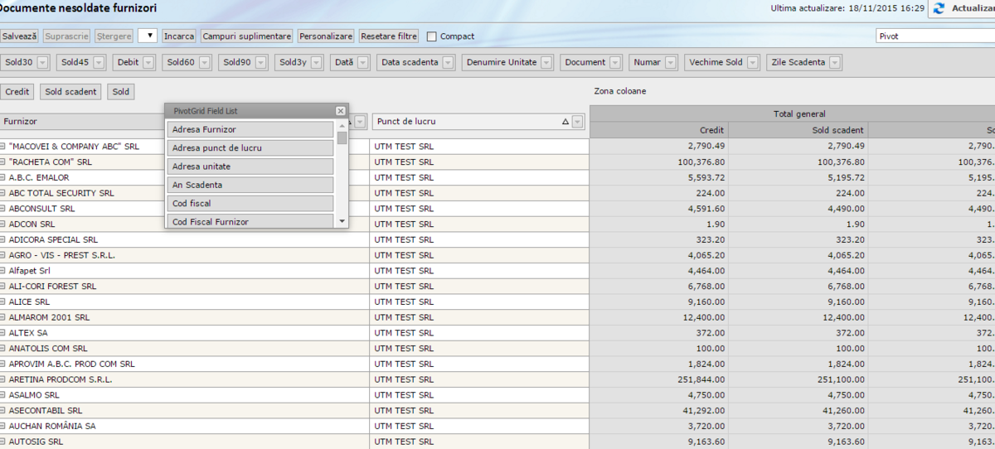Click filter icon on Vechime Sold field
This screenshot has height=449, width=995.
(x=752, y=63)
